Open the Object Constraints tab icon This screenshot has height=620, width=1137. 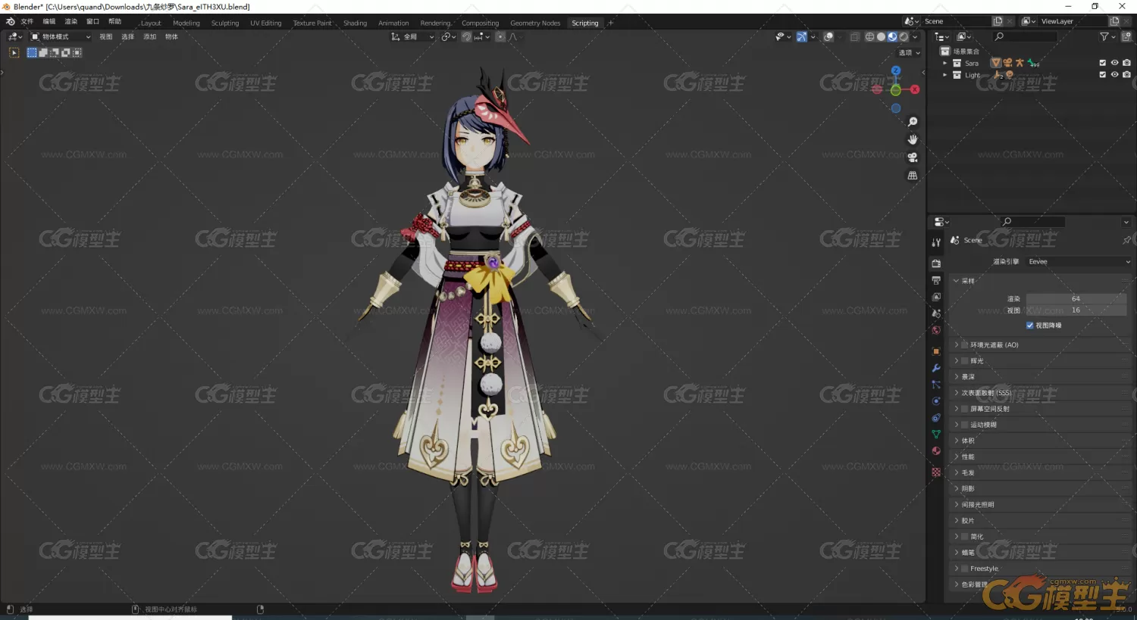click(x=936, y=418)
